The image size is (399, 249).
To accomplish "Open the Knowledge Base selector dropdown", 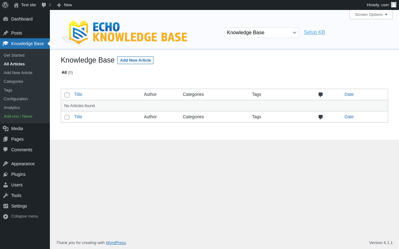I will click(262, 33).
